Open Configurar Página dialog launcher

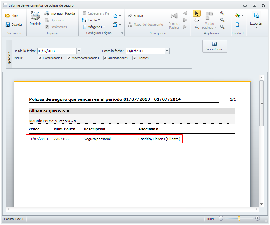click(x=122, y=33)
